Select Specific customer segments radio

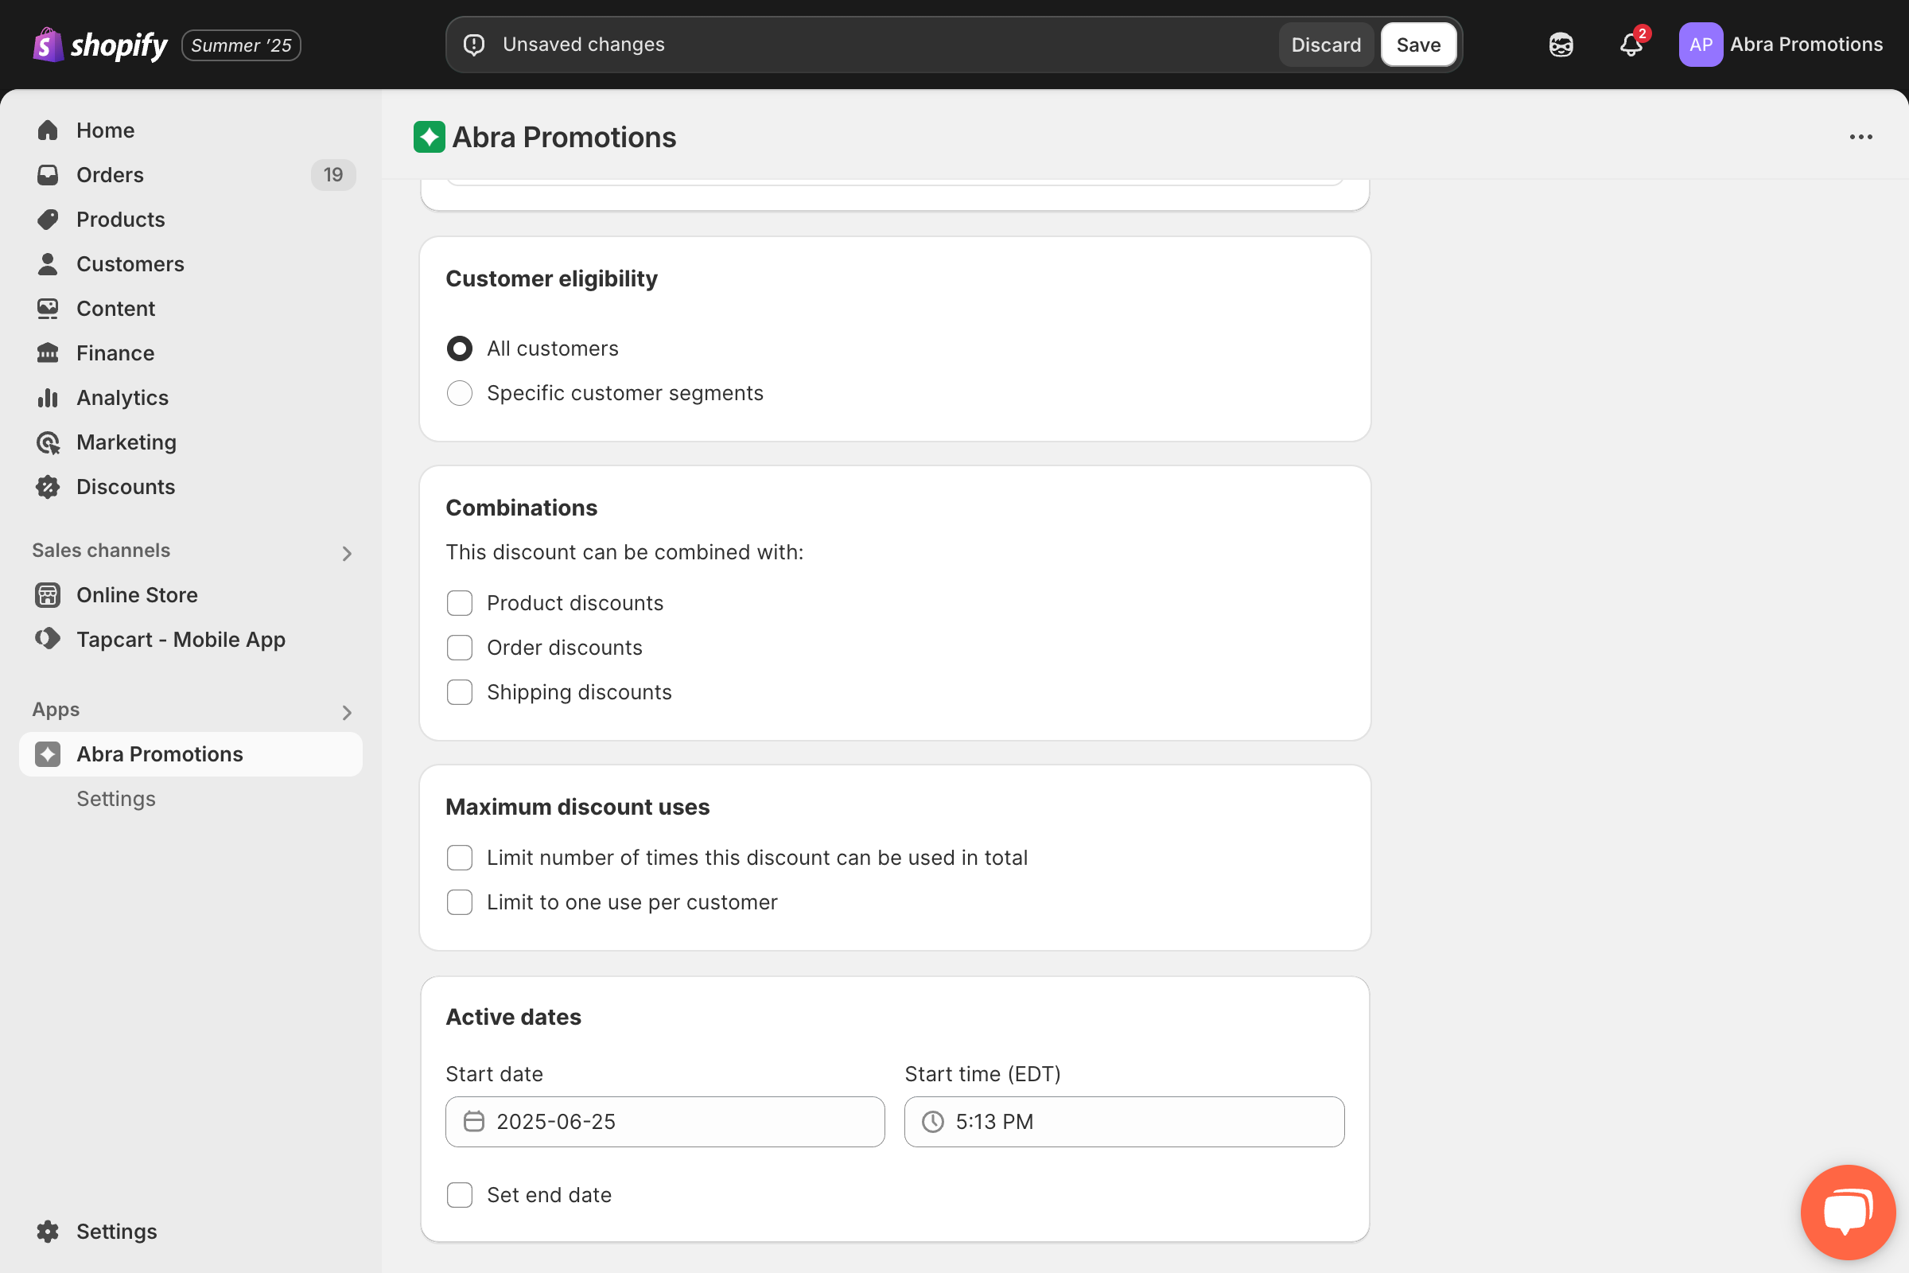[x=460, y=393]
